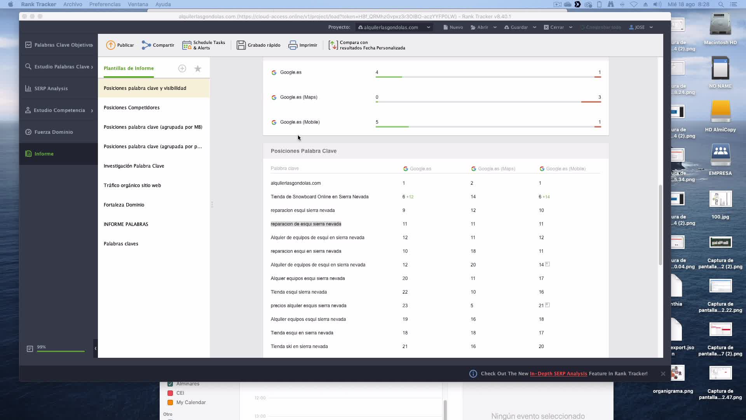Open the Archivo menu
Image resolution: width=746 pixels, height=420 pixels.
[73, 4]
